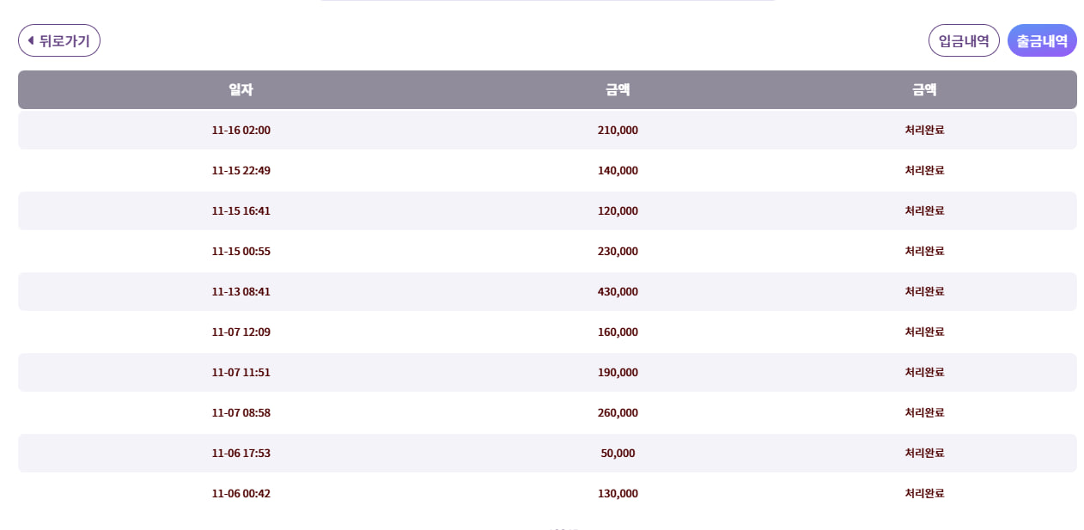Image resolution: width=1084 pixels, height=530 pixels.
Task: Click the back arrow icon in 뒤로가기
Action: point(31,40)
